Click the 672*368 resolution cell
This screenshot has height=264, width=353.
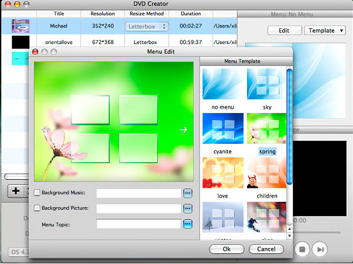pos(103,42)
